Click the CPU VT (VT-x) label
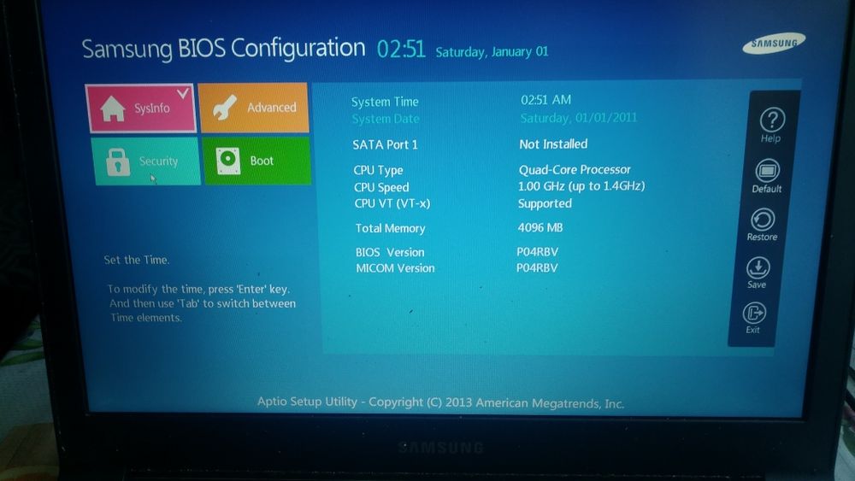 point(392,203)
